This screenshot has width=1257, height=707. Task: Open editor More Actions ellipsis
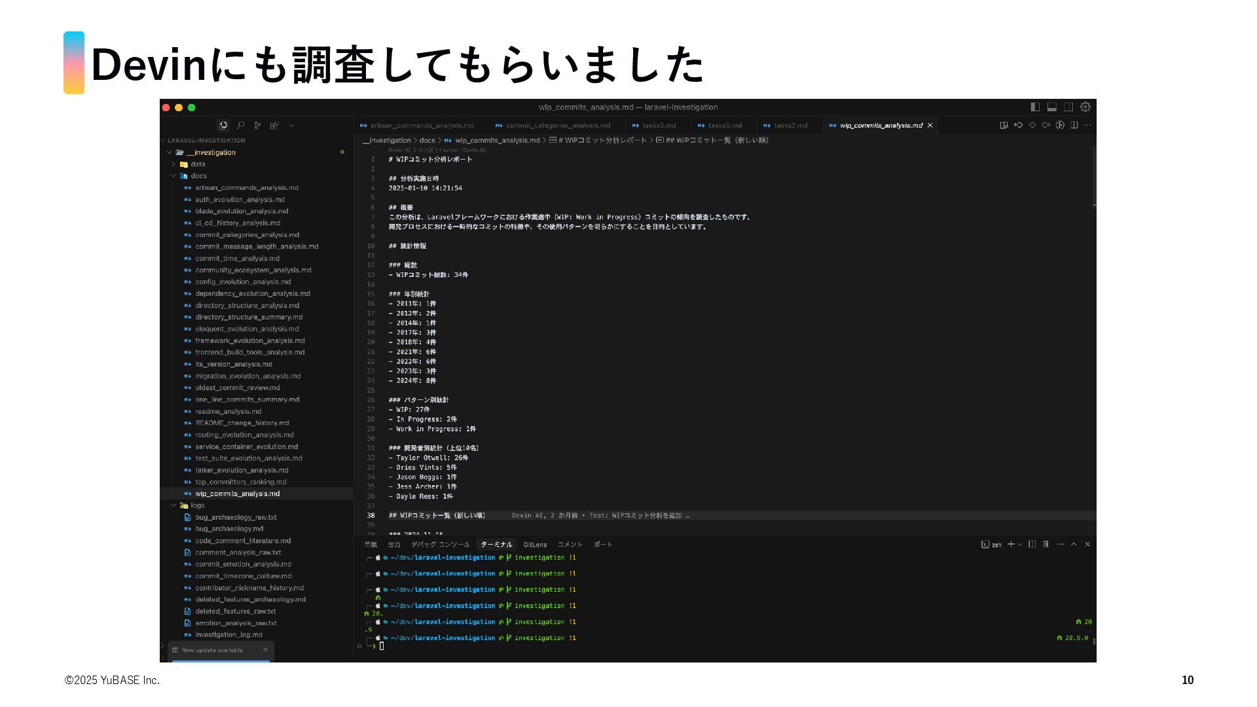click(x=1088, y=125)
